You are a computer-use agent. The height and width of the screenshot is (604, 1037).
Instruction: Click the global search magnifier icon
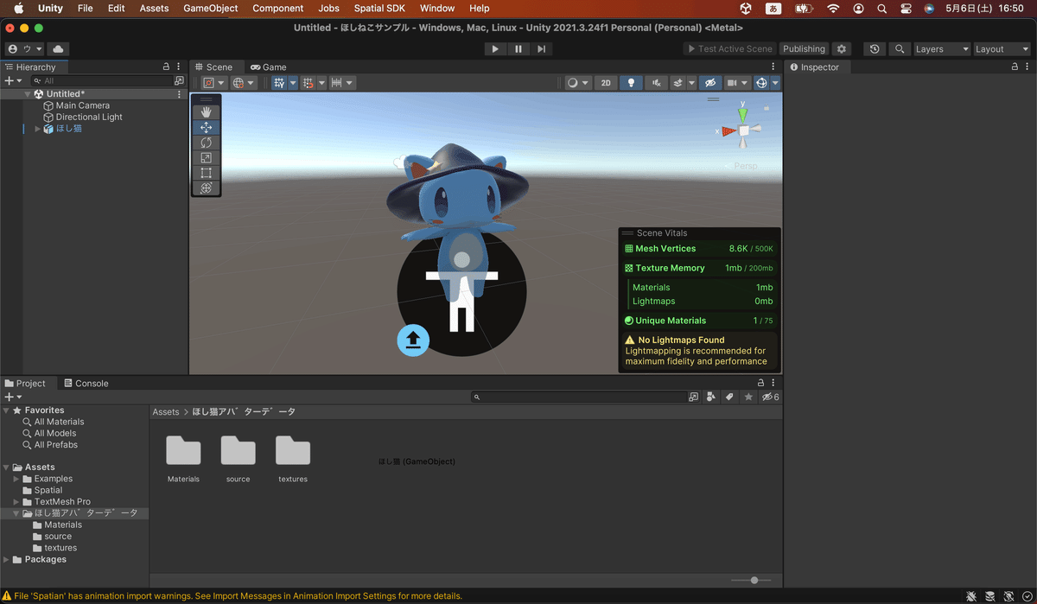click(900, 49)
